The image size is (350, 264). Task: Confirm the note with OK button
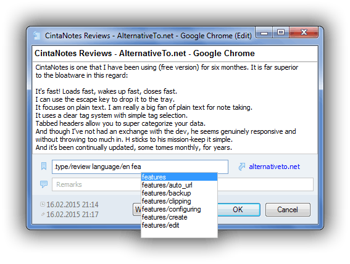tap(239, 210)
